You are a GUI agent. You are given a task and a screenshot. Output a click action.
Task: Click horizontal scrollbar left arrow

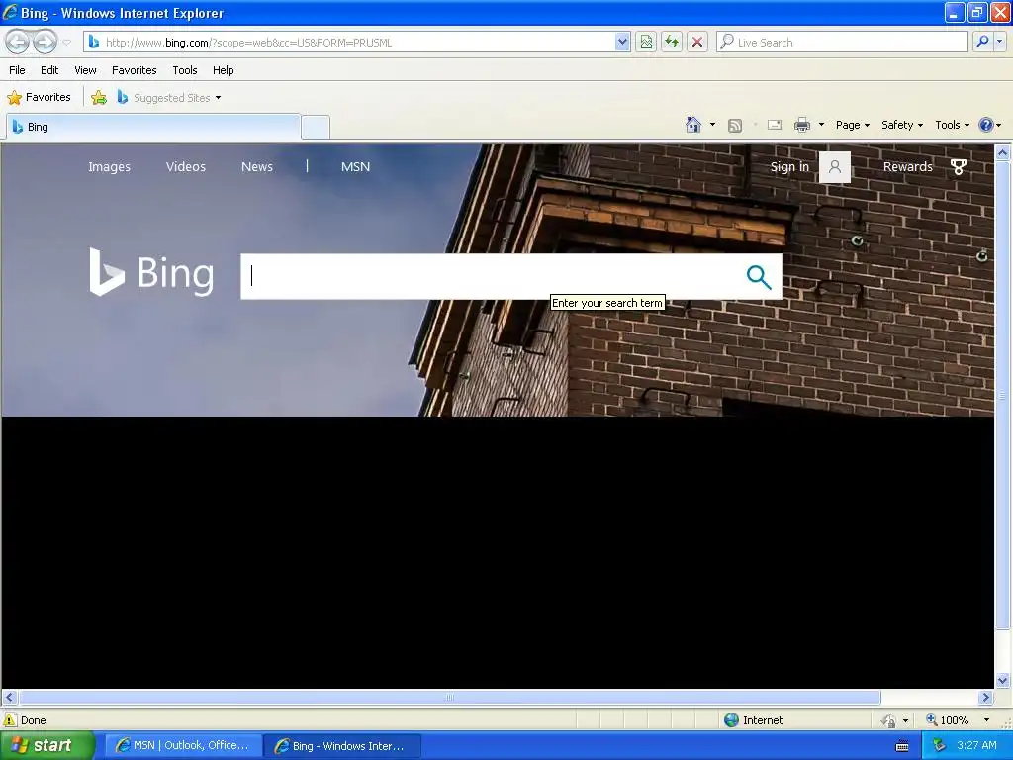pos(9,698)
